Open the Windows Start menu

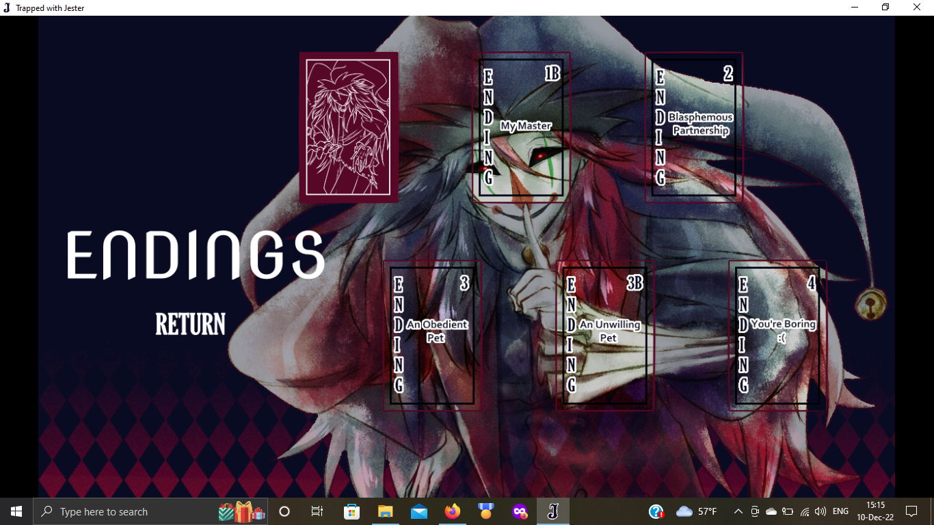(x=16, y=511)
